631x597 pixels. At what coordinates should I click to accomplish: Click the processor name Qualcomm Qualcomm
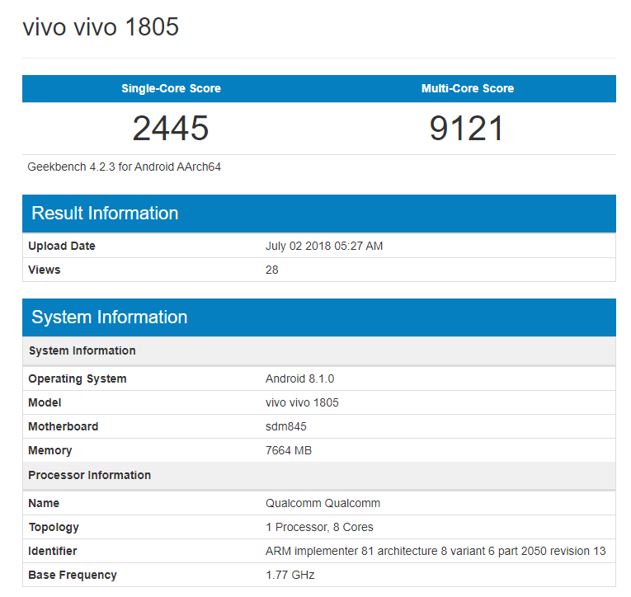click(x=323, y=503)
